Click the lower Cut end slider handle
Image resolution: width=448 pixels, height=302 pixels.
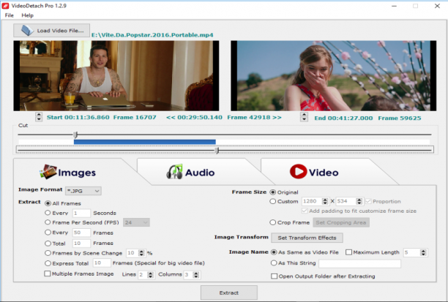tap(217, 150)
